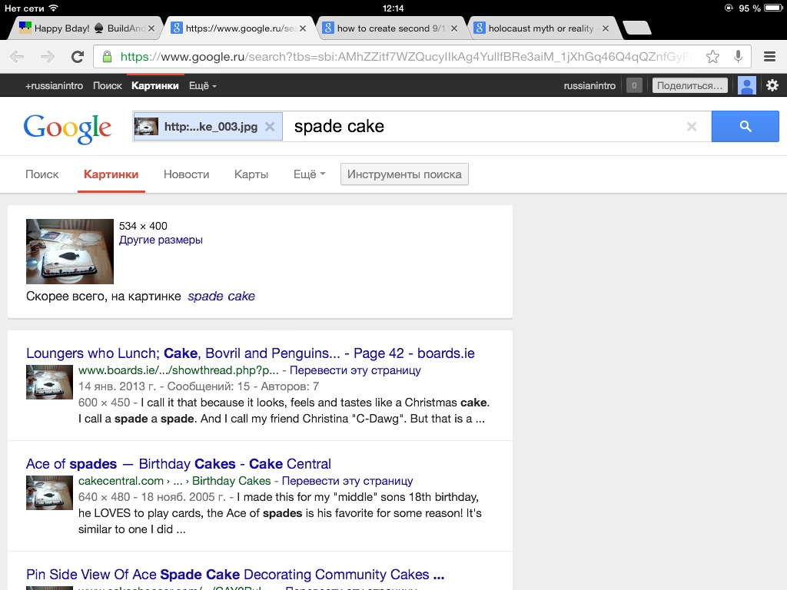Click the address bar URL

(407, 57)
